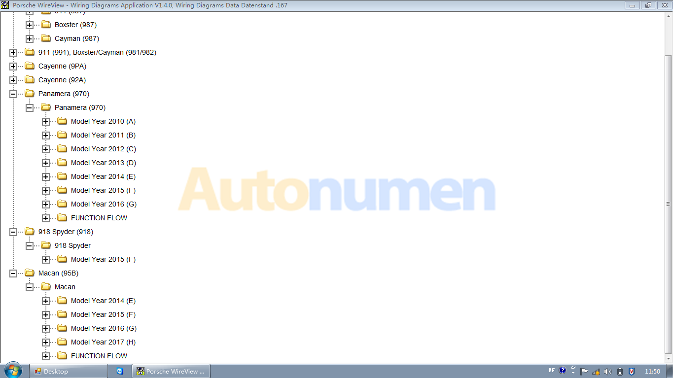Image resolution: width=673 pixels, height=378 pixels.
Task: Expand Macan's Model Year 2016 (G) node
Action: pyautogui.click(x=46, y=328)
